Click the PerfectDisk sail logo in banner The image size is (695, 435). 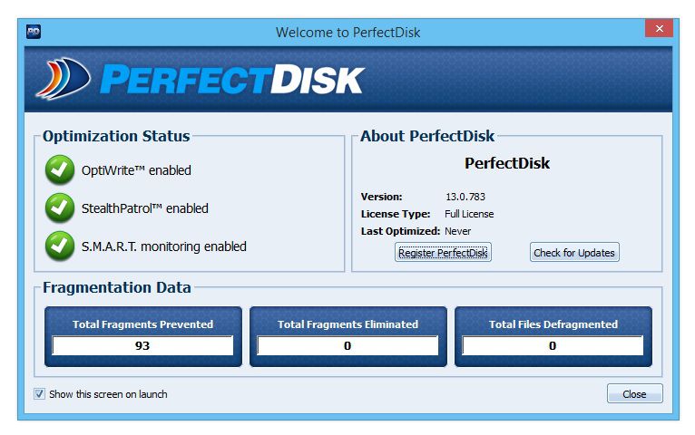pyautogui.click(x=63, y=78)
